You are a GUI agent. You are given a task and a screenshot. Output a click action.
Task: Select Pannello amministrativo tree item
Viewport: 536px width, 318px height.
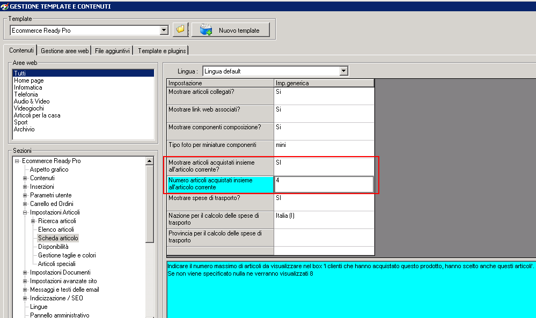point(60,315)
